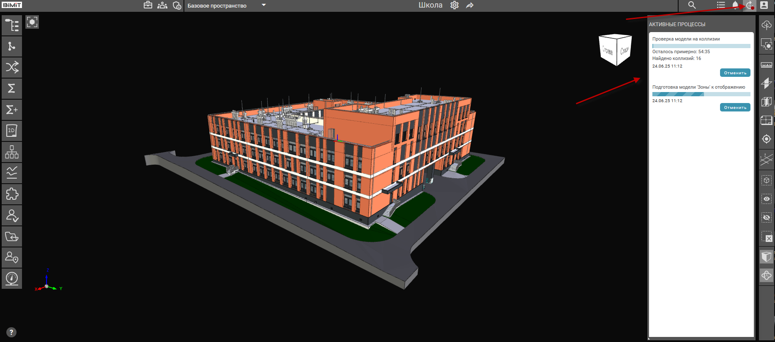Screen dimensions: 775x342
Task: Cancel the collision check process
Action: click(x=735, y=73)
